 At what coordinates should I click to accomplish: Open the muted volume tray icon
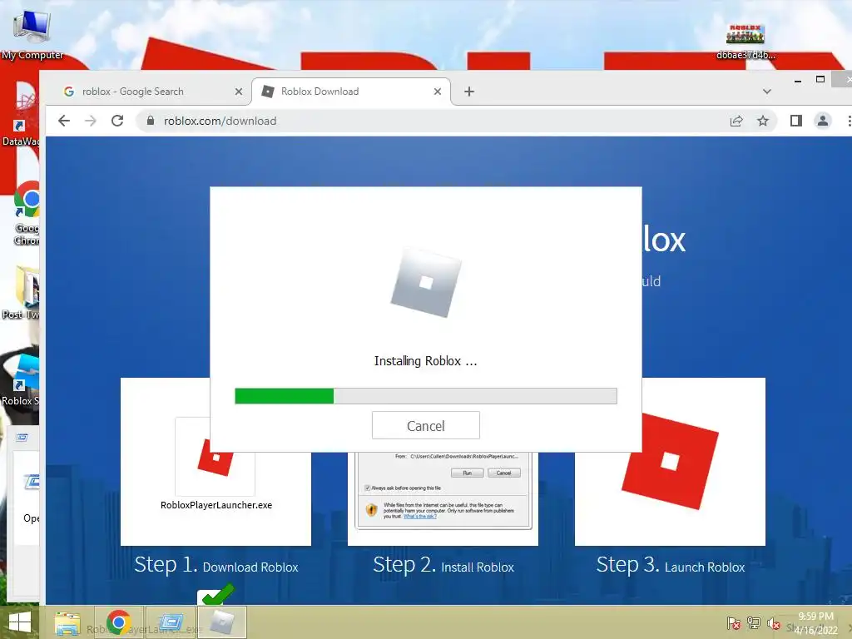(x=773, y=623)
